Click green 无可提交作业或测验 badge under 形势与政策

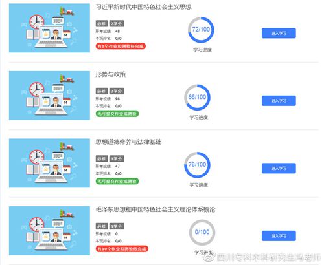117,114
